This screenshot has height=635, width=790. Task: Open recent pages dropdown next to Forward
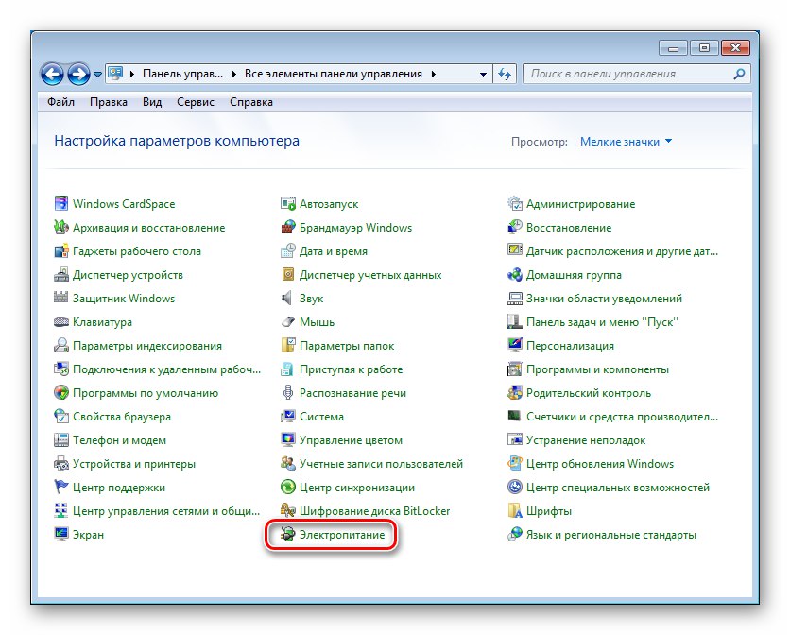tap(97, 75)
